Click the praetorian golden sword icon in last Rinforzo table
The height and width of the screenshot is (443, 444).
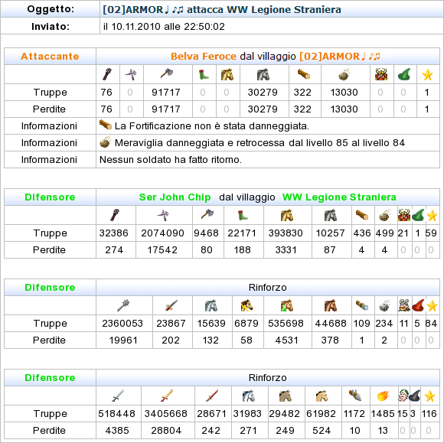click(167, 396)
